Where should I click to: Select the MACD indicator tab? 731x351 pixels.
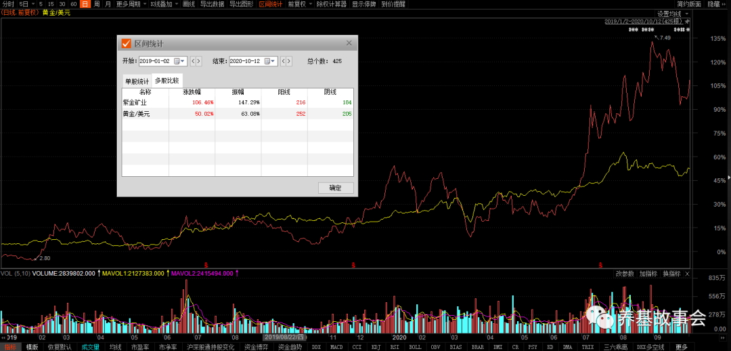pyautogui.click(x=336, y=347)
